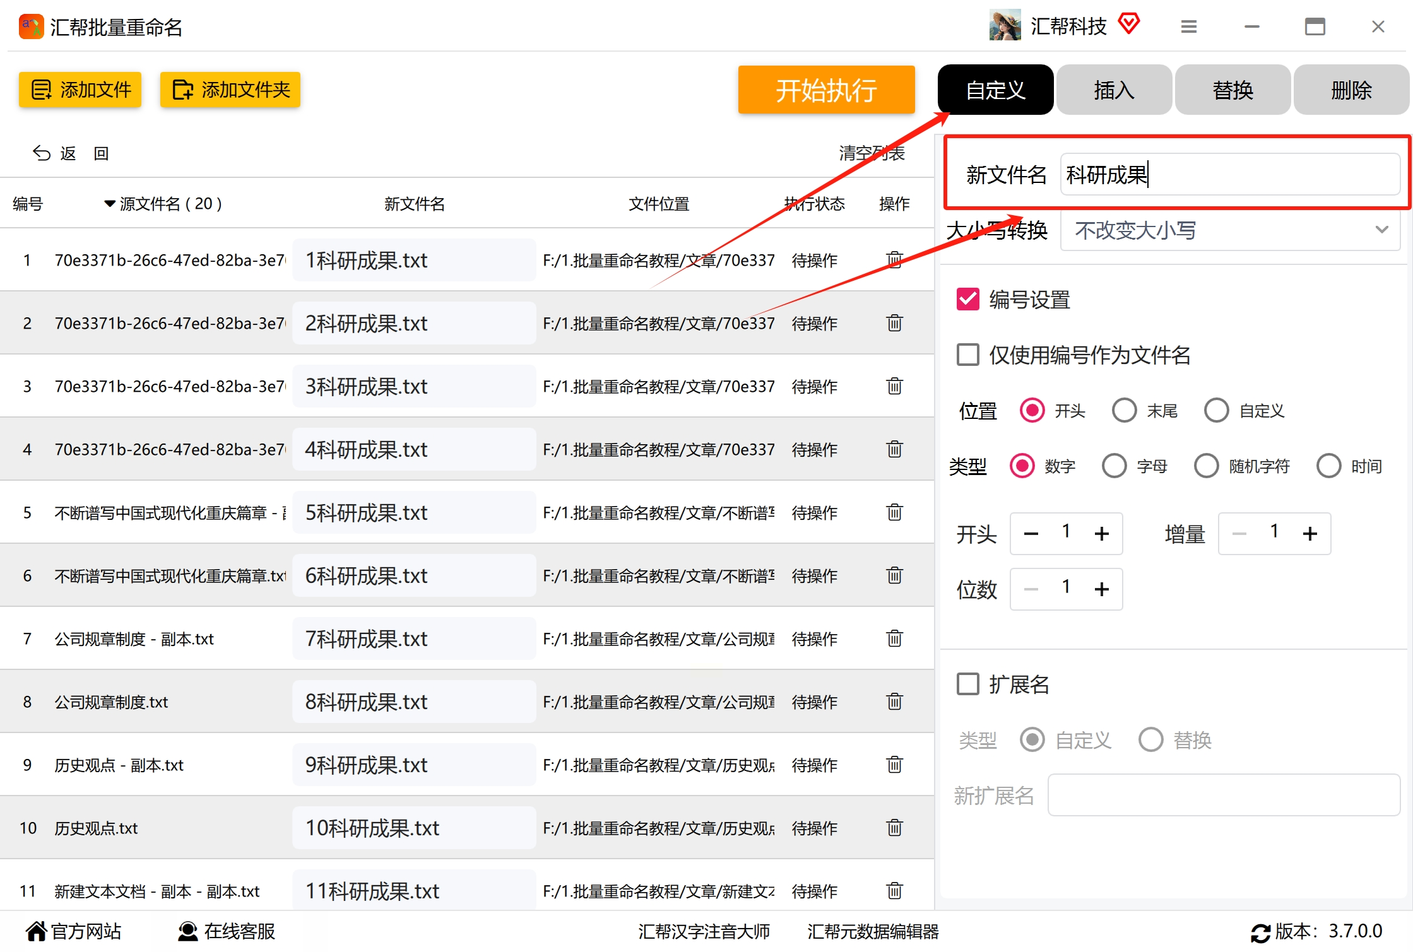Check version update 版本 3.7.0.0
This screenshot has height=952, width=1413.
tap(1317, 931)
